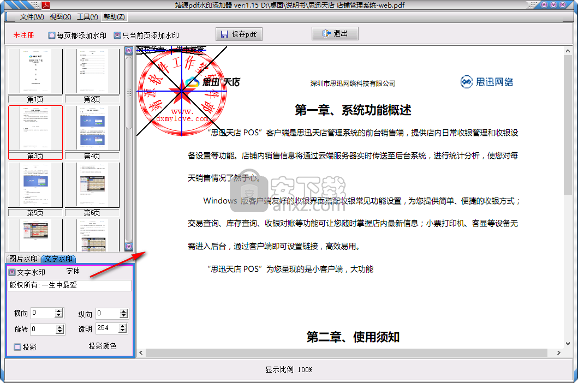Switch to the 图片水印 tab

pos(23,259)
